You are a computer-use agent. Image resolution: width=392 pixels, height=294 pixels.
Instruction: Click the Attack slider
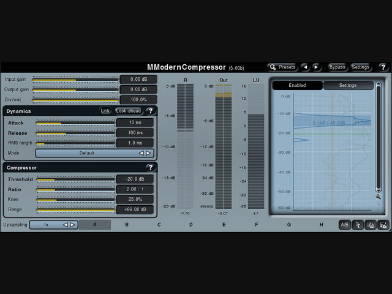75,123
